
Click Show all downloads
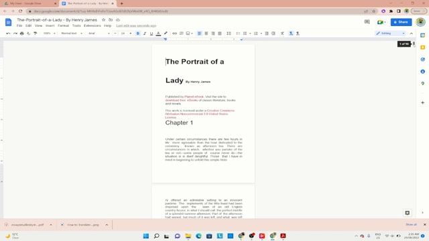coord(411,225)
